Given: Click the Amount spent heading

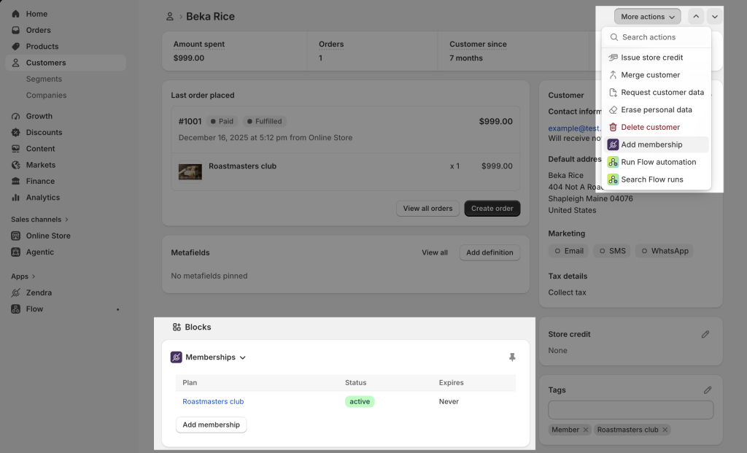Looking at the screenshot, I should point(198,44).
